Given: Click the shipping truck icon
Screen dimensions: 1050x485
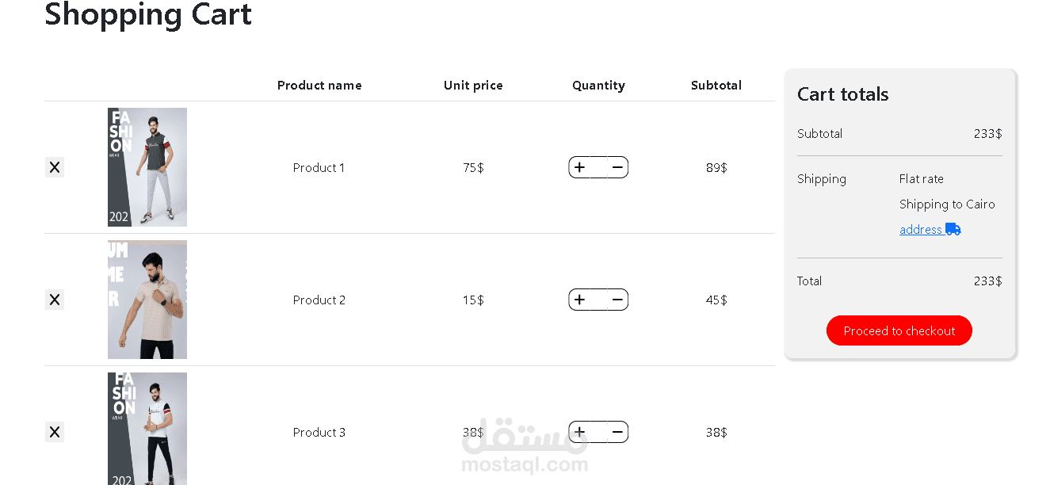Looking at the screenshot, I should tap(953, 229).
